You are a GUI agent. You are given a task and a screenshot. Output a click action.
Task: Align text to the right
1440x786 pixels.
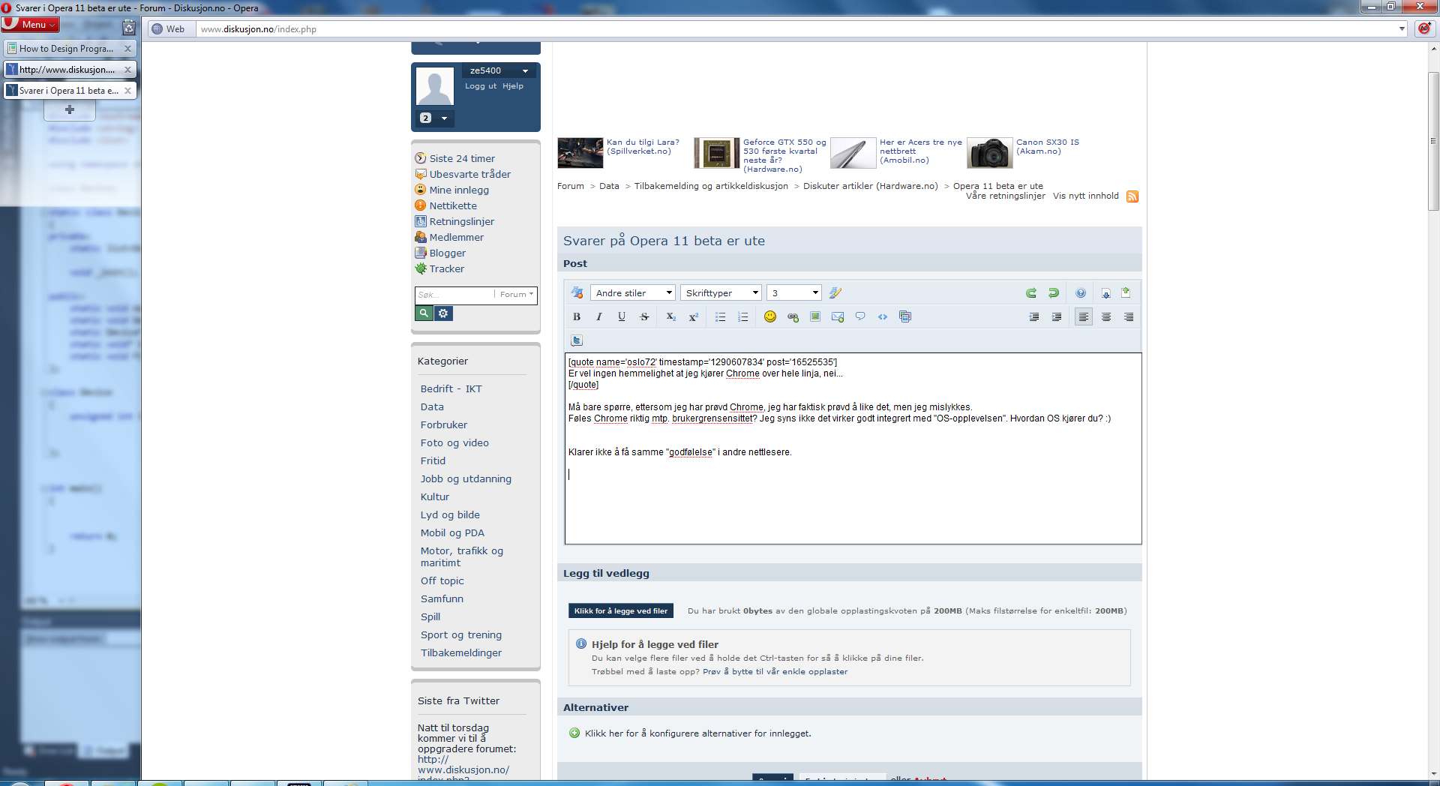coord(1129,317)
